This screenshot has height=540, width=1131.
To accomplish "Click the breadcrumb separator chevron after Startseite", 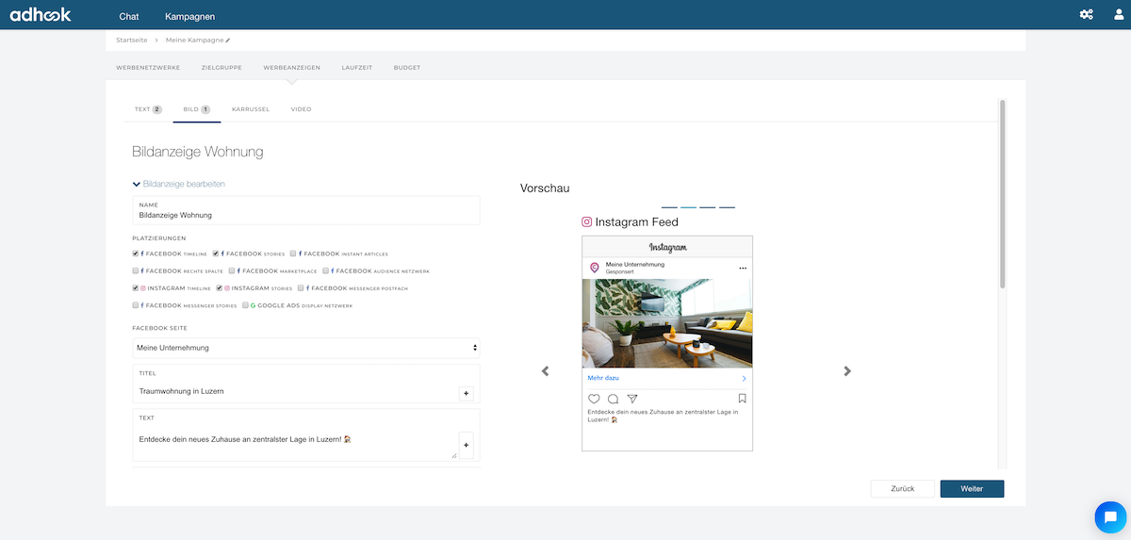I will pyautogui.click(x=156, y=41).
